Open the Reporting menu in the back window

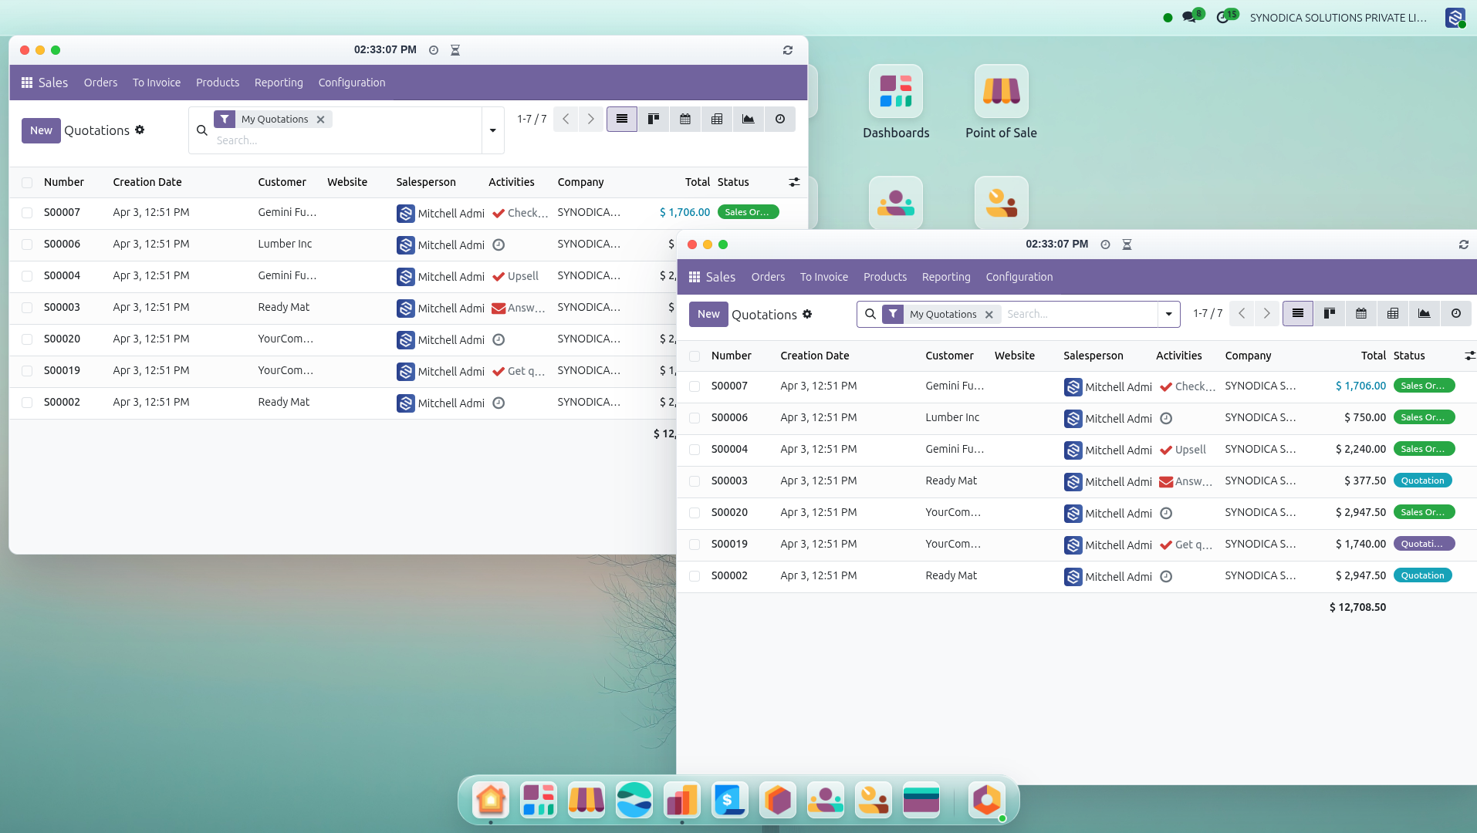[x=279, y=83]
